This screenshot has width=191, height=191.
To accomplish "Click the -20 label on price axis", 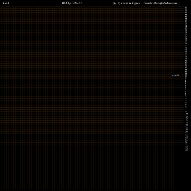I will click(x=186, y=131).
